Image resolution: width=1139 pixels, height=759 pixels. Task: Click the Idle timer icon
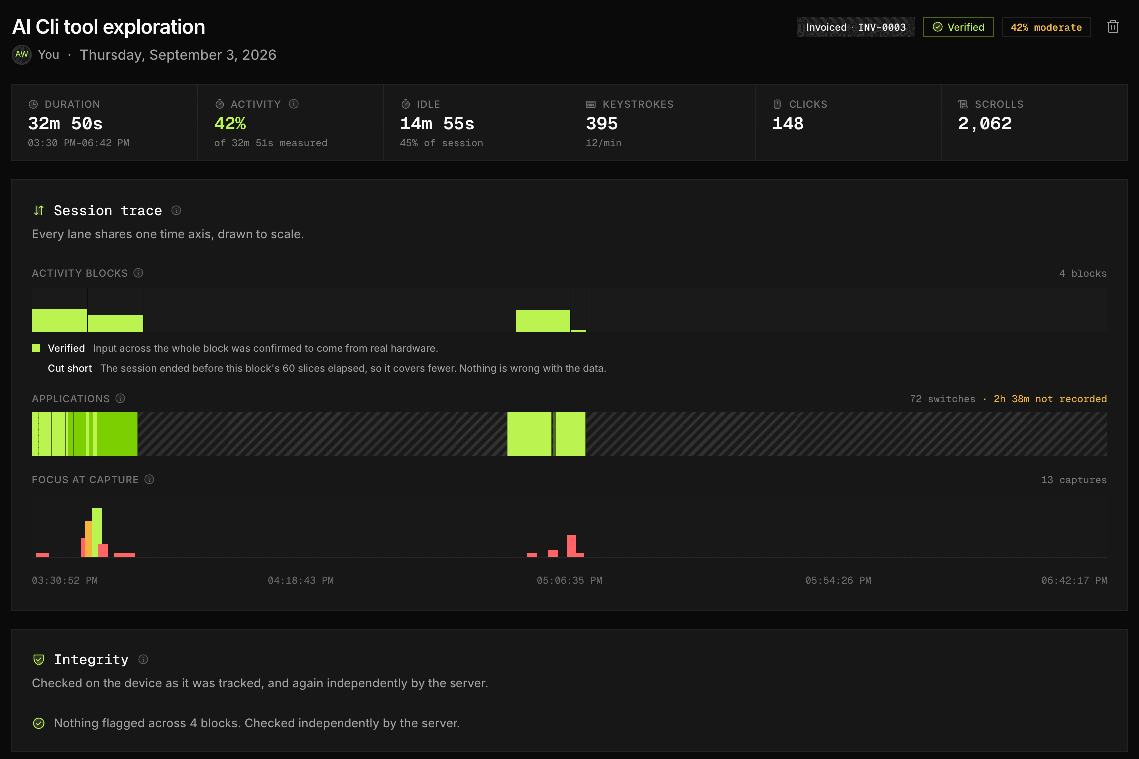click(406, 104)
